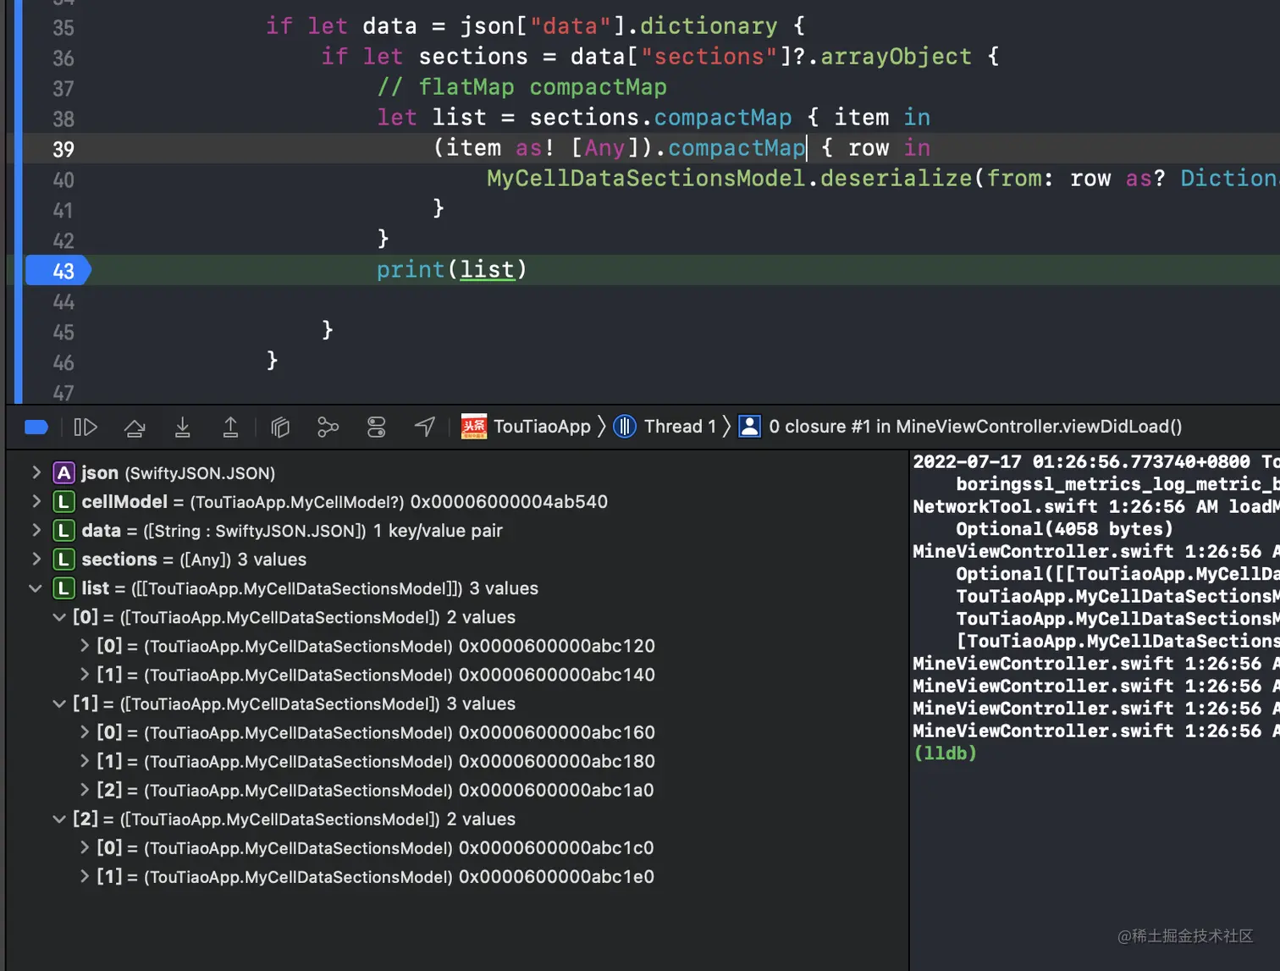This screenshot has height=971, width=1280.
Task: Click 'print(list)' on line 43
Action: click(x=451, y=269)
